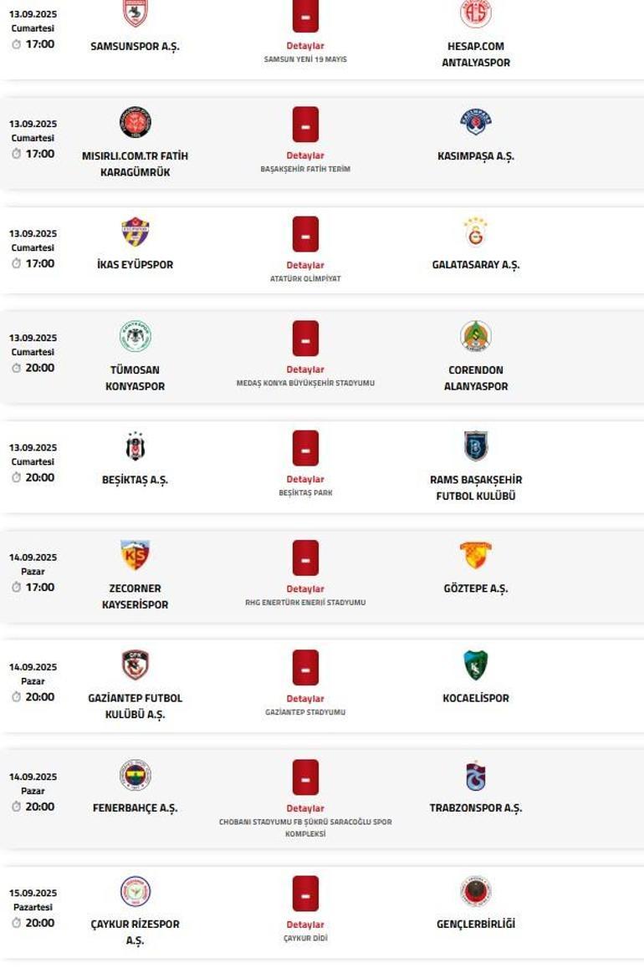644x968 pixels.
Task: Open the Beşiktaş club logo
Action: click(x=135, y=446)
